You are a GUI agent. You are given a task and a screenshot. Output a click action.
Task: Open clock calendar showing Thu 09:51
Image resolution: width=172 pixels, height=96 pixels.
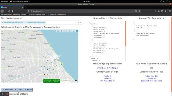point(86,1)
